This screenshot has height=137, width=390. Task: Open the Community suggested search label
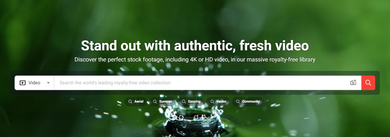251,102
